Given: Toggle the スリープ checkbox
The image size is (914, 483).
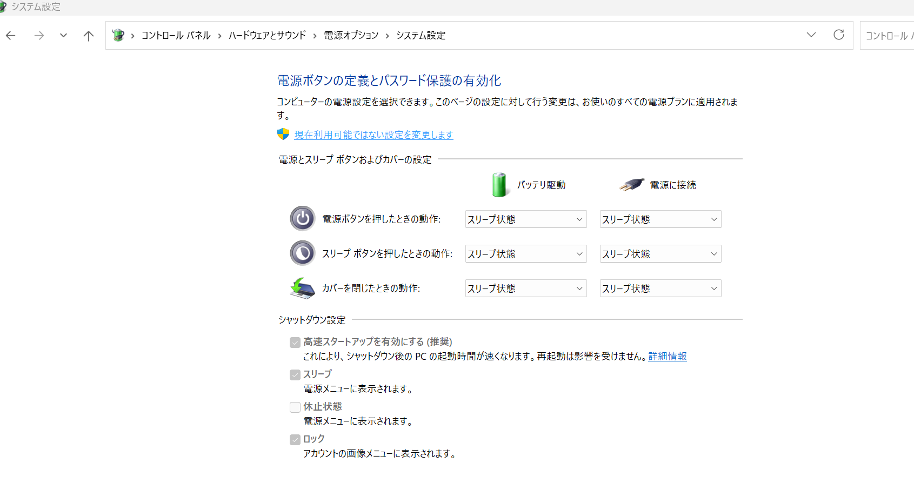Looking at the screenshot, I should point(295,375).
